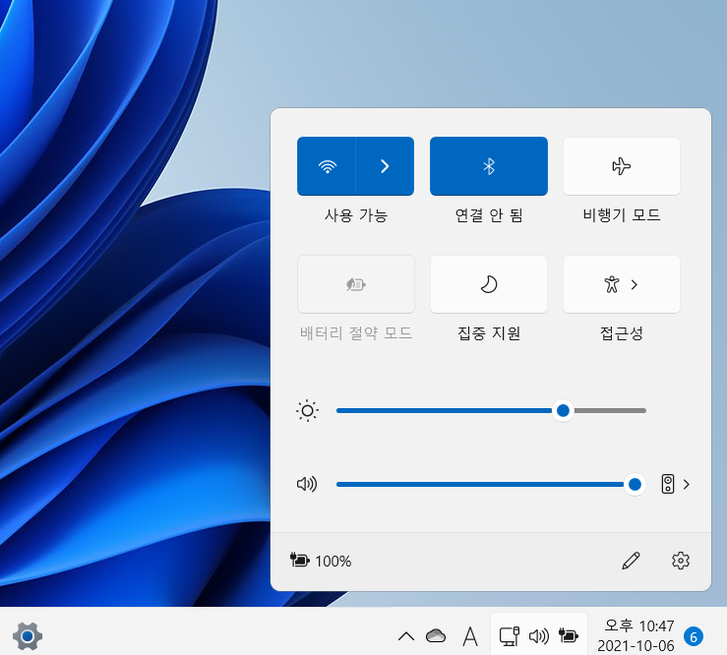Click the 집중 지원 label text

coord(489,333)
